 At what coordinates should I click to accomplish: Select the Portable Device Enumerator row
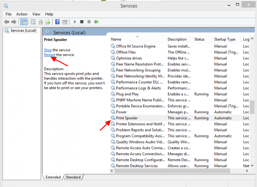click(x=179, y=106)
